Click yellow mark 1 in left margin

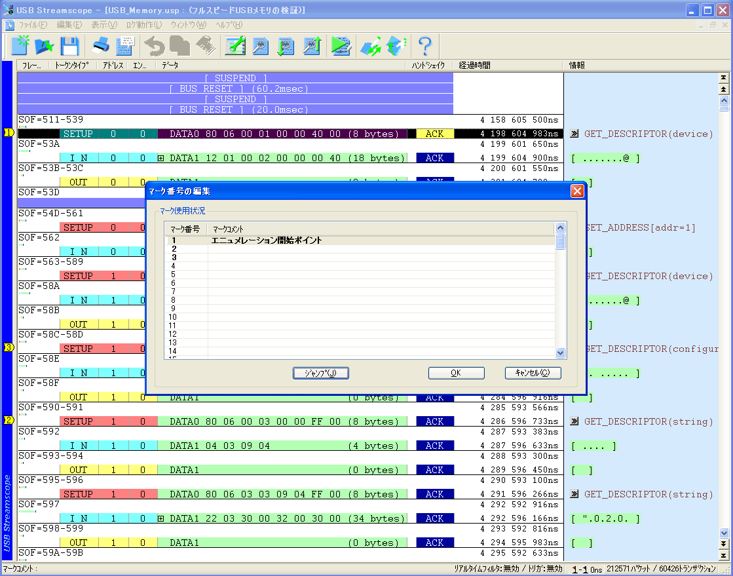pos(9,133)
